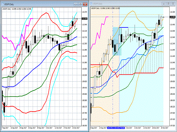Maximize the right USDJPY chart window

168,4
